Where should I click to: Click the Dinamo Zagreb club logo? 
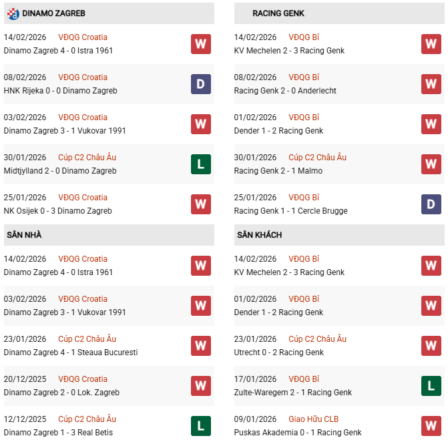click(x=13, y=13)
